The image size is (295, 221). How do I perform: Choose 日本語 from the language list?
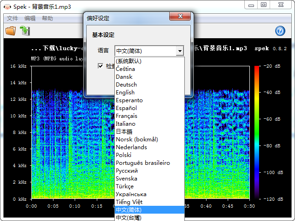pyautogui.click(x=149, y=132)
